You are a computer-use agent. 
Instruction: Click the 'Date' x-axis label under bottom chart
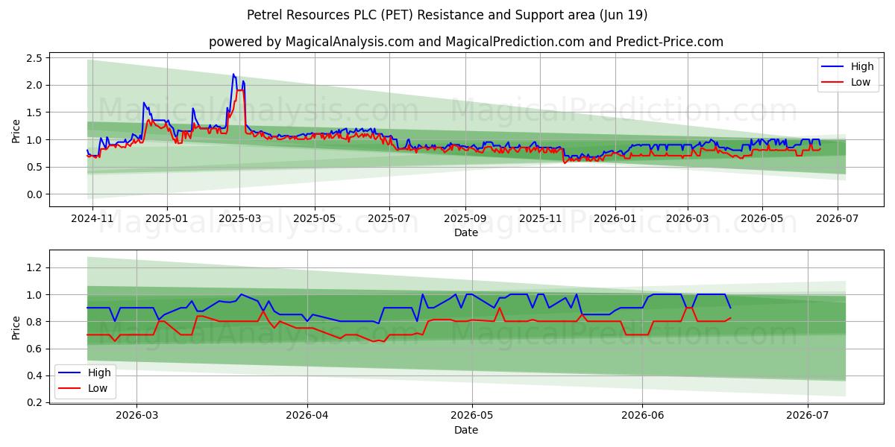click(466, 430)
